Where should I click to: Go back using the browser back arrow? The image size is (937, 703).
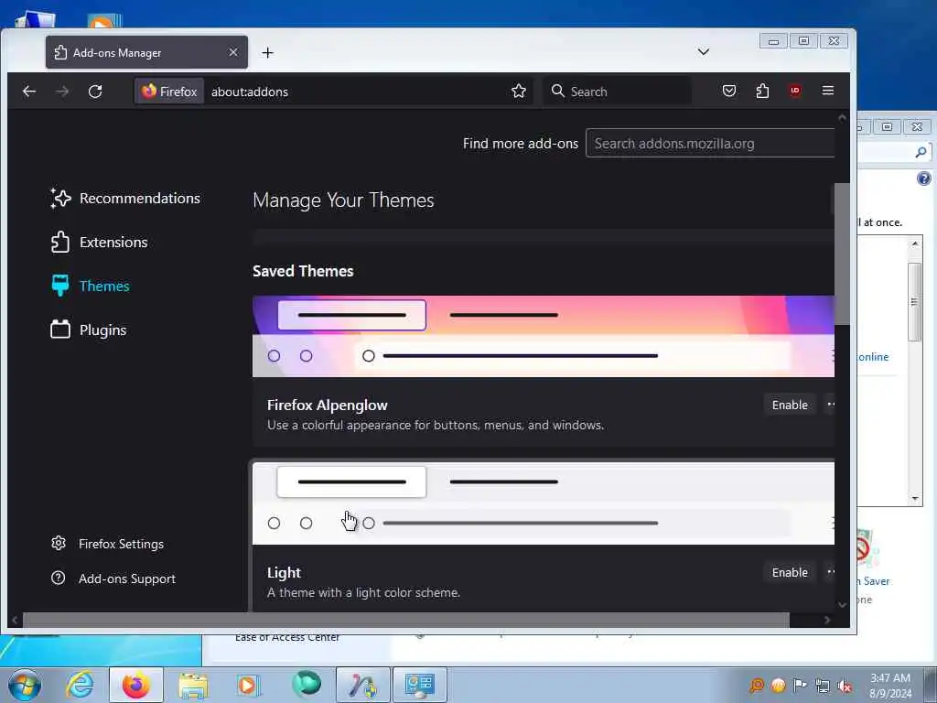[29, 92]
